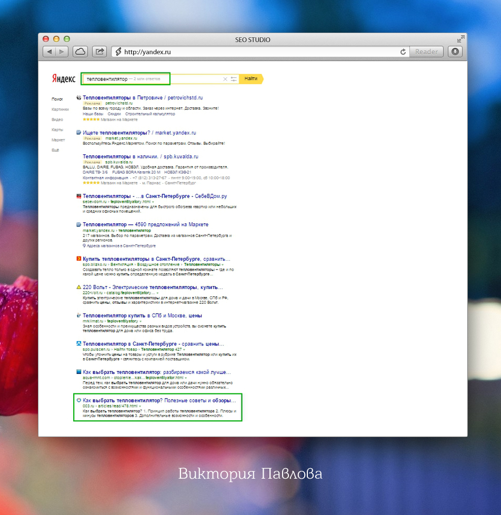Click the НОВЭЛ КЭВ-21 sitelink
Screen dimensions: 501x515
(x=178, y=172)
